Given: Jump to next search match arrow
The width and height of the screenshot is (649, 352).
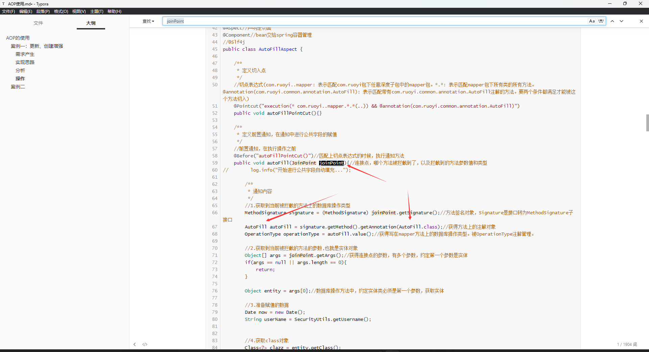Looking at the screenshot, I should (621, 21).
